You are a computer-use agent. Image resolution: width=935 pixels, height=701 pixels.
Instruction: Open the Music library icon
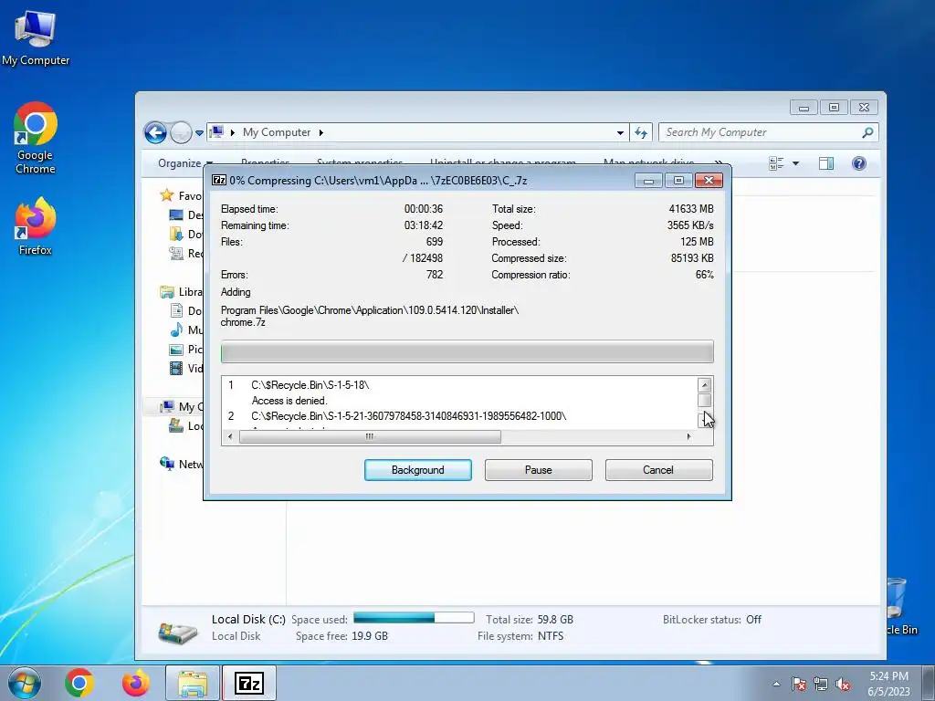click(176, 330)
